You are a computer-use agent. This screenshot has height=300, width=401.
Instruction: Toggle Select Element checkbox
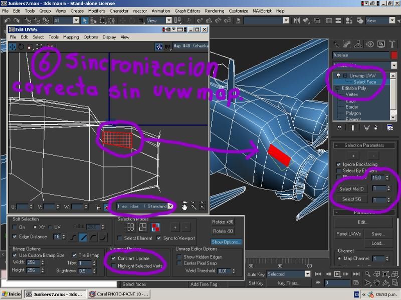pyautogui.click(x=119, y=238)
